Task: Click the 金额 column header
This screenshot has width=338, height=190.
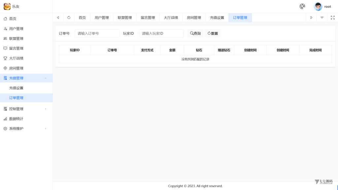Action: 172,50
